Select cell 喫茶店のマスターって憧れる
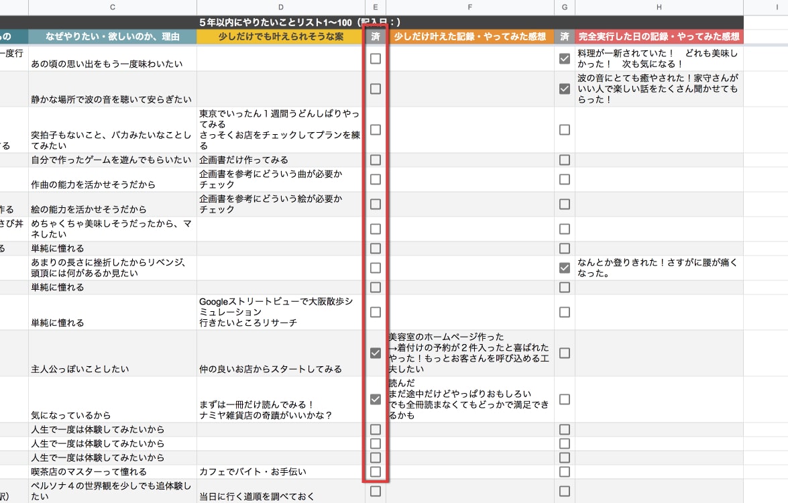This screenshot has width=788, height=503. click(113, 471)
